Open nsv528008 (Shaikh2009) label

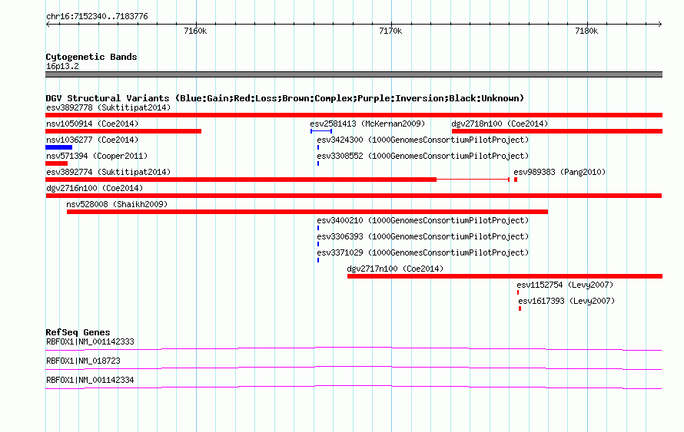click(x=117, y=204)
